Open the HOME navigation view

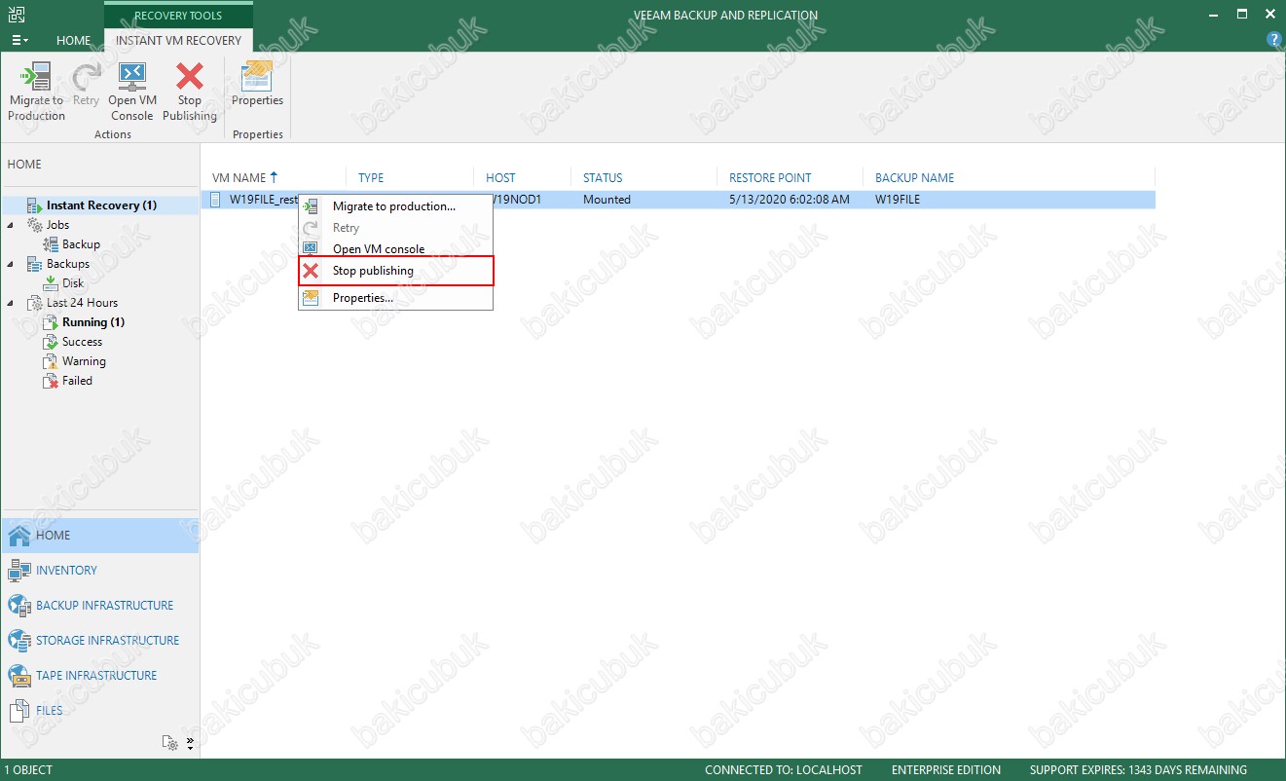pos(99,536)
